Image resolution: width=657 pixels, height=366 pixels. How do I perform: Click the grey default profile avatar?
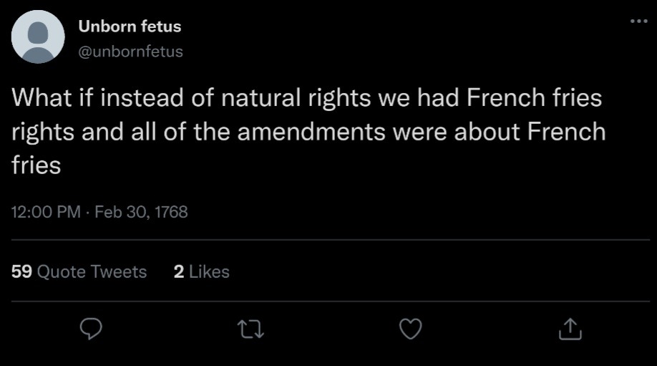(39, 37)
